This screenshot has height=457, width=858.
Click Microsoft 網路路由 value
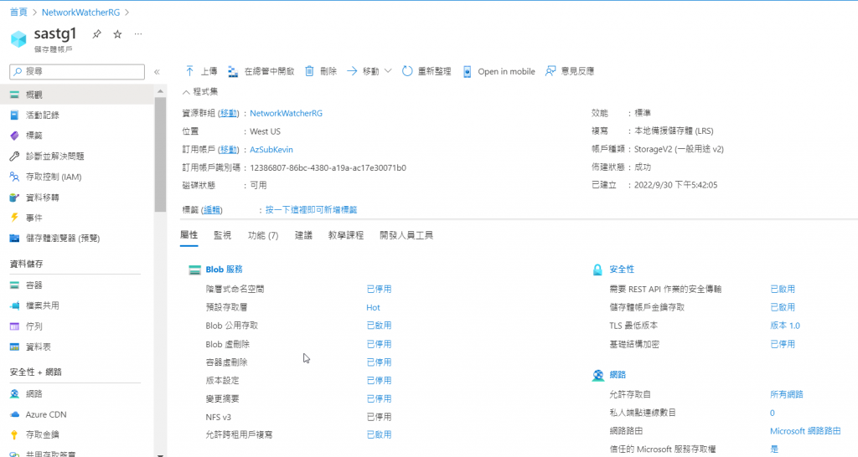805,431
